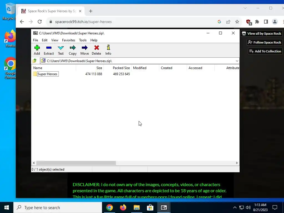Click the horizontal scrollbar thumb

pyautogui.click(x=76, y=163)
